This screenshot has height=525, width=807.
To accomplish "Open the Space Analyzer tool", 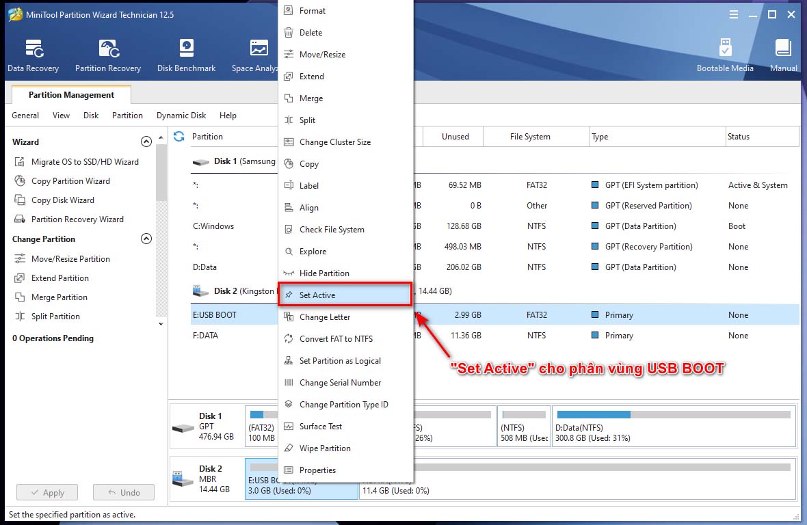I will pyautogui.click(x=255, y=55).
